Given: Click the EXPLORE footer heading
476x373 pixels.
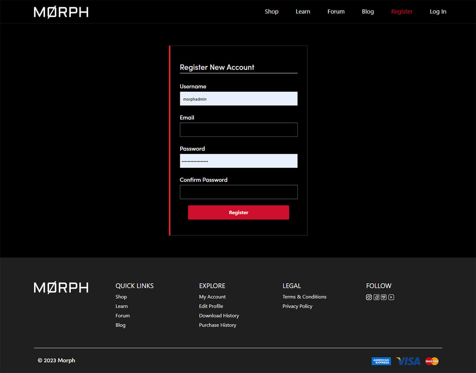Looking at the screenshot, I should coord(212,286).
